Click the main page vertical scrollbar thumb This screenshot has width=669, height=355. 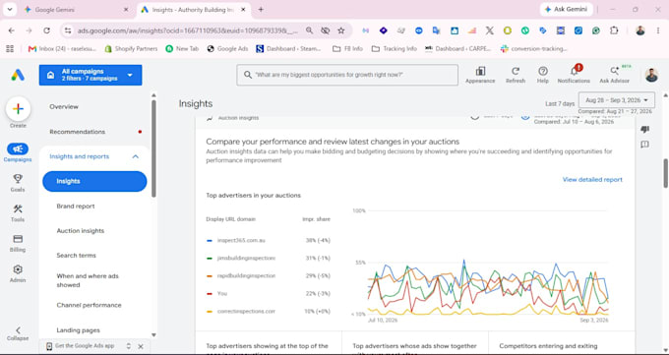point(666,173)
